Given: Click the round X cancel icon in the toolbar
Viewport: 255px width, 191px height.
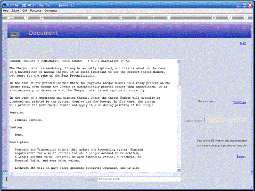Looking at the screenshot, I should pyautogui.click(x=246, y=17).
